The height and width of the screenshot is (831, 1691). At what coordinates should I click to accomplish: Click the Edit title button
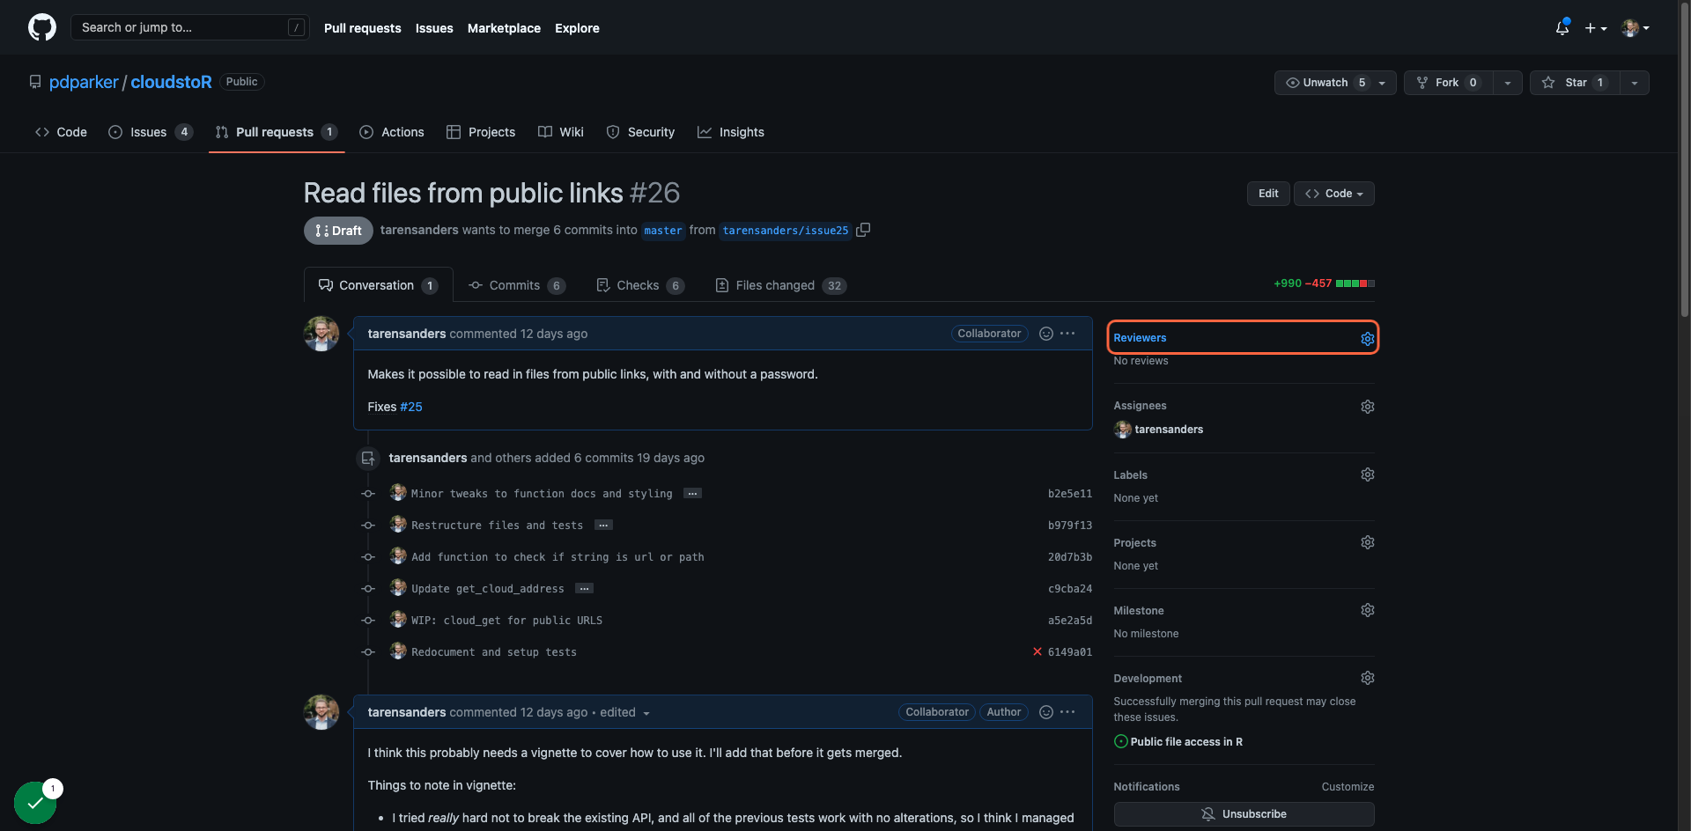tap(1268, 194)
